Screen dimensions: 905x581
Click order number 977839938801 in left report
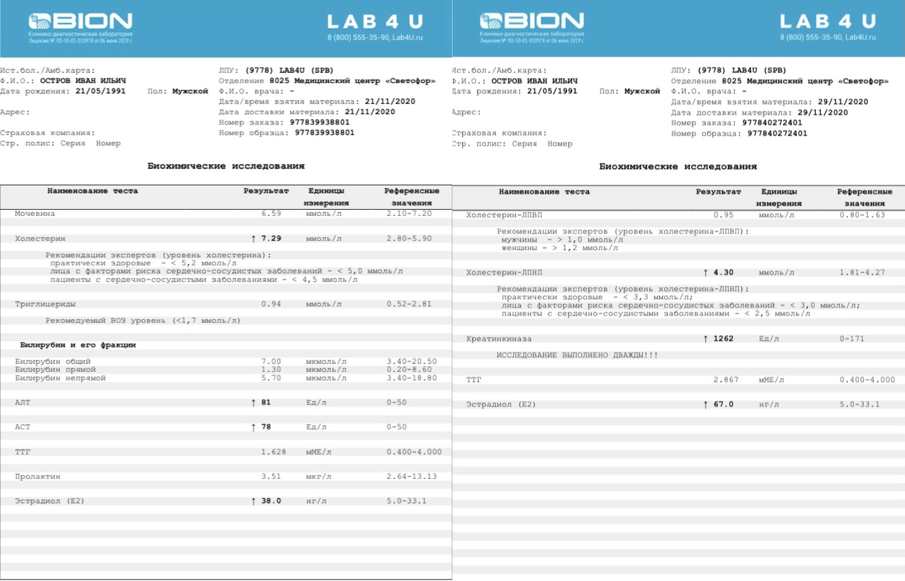coord(319,122)
